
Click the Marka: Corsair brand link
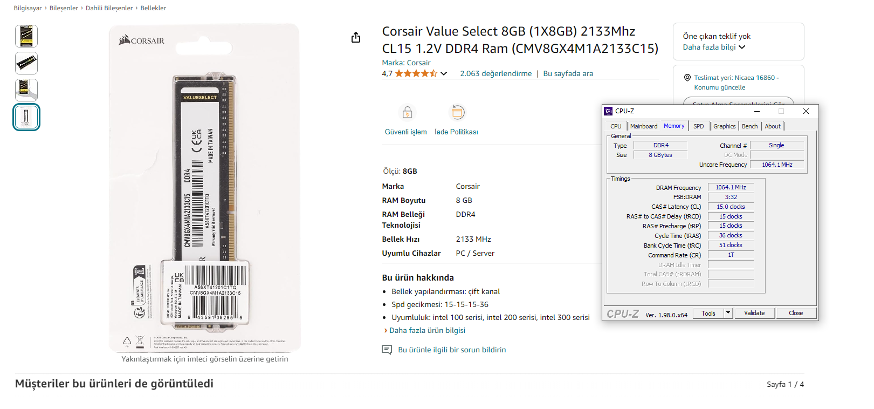coord(406,63)
